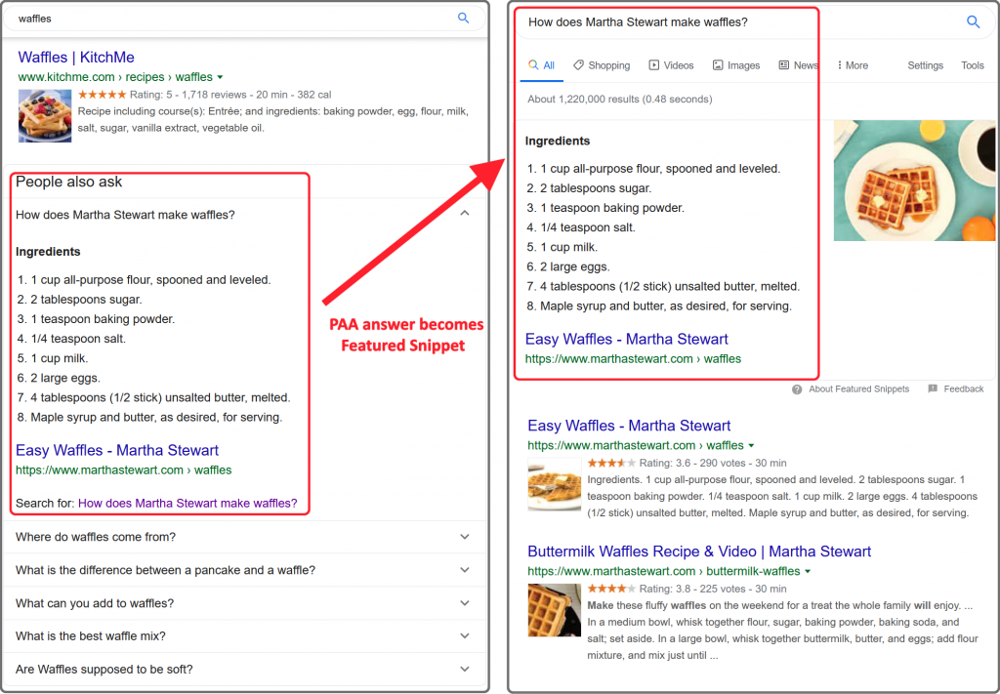Switch to the Videos tab
This screenshot has height=694, width=1000.
pos(671,65)
